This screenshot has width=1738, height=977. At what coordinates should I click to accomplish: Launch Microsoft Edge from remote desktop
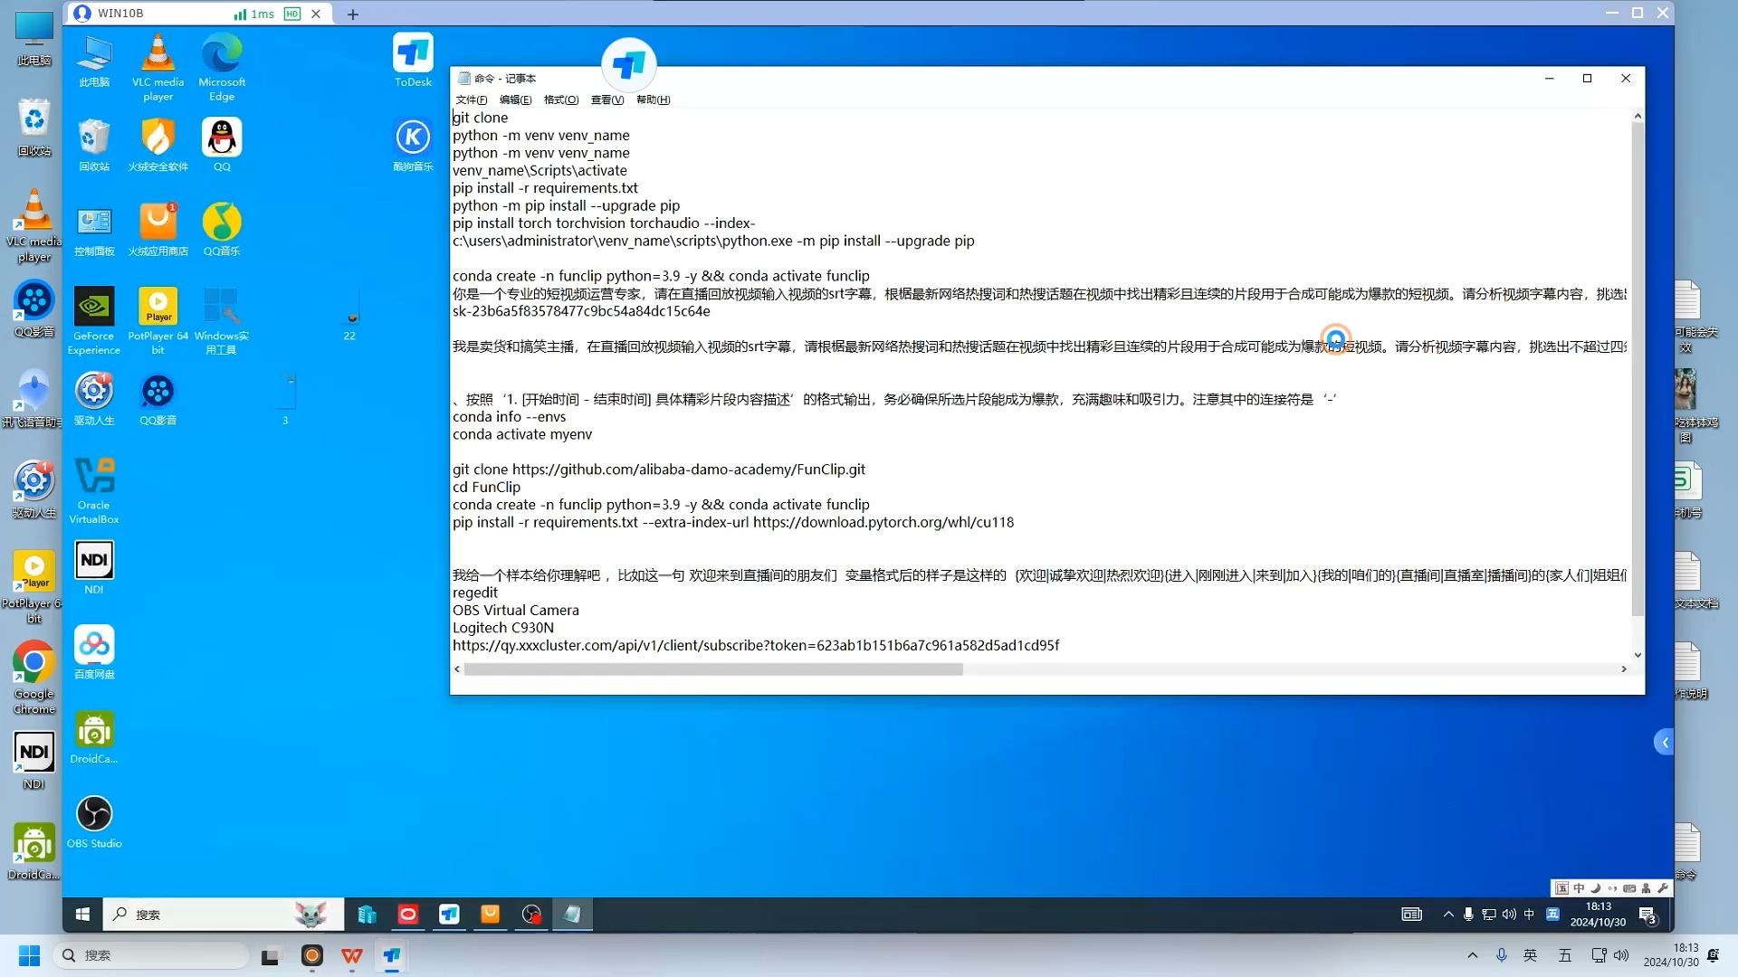point(222,67)
